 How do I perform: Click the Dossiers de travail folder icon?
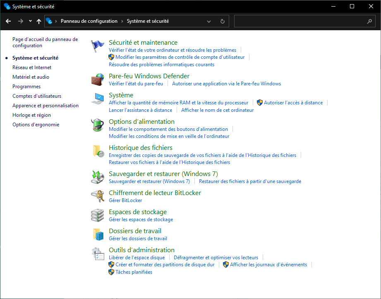tap(98, 234)
